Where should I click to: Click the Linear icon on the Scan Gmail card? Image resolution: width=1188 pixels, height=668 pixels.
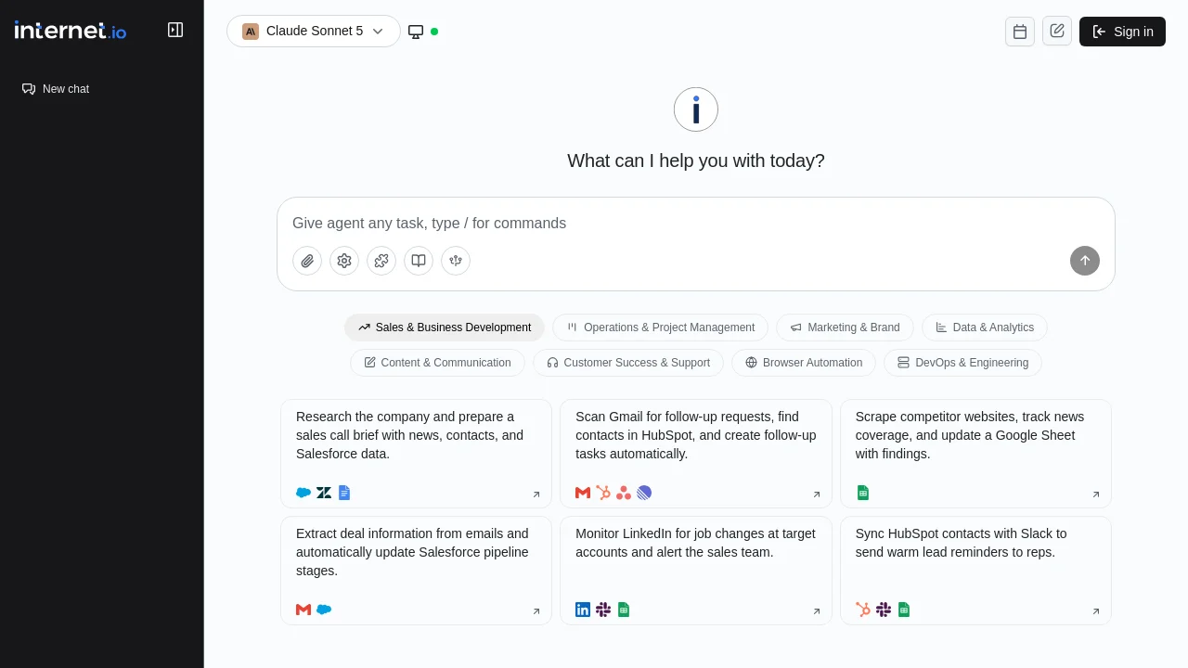(x=644, y=493)
